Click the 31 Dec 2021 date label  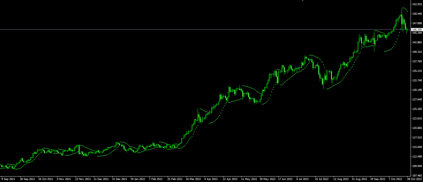[x=120, y=179]
